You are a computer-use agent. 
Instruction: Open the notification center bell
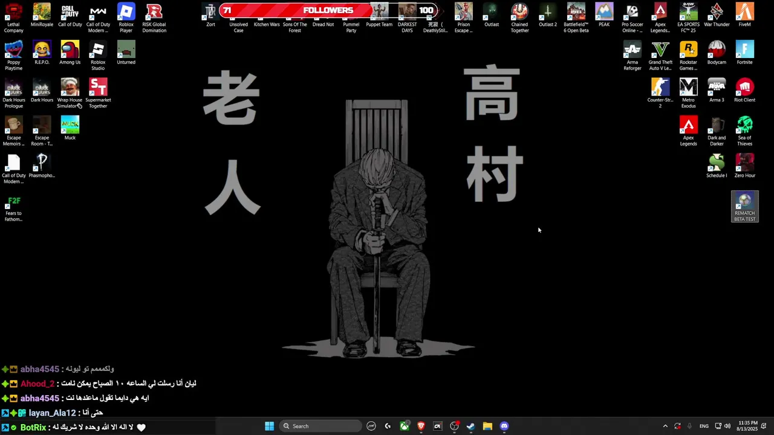(764, 426)
